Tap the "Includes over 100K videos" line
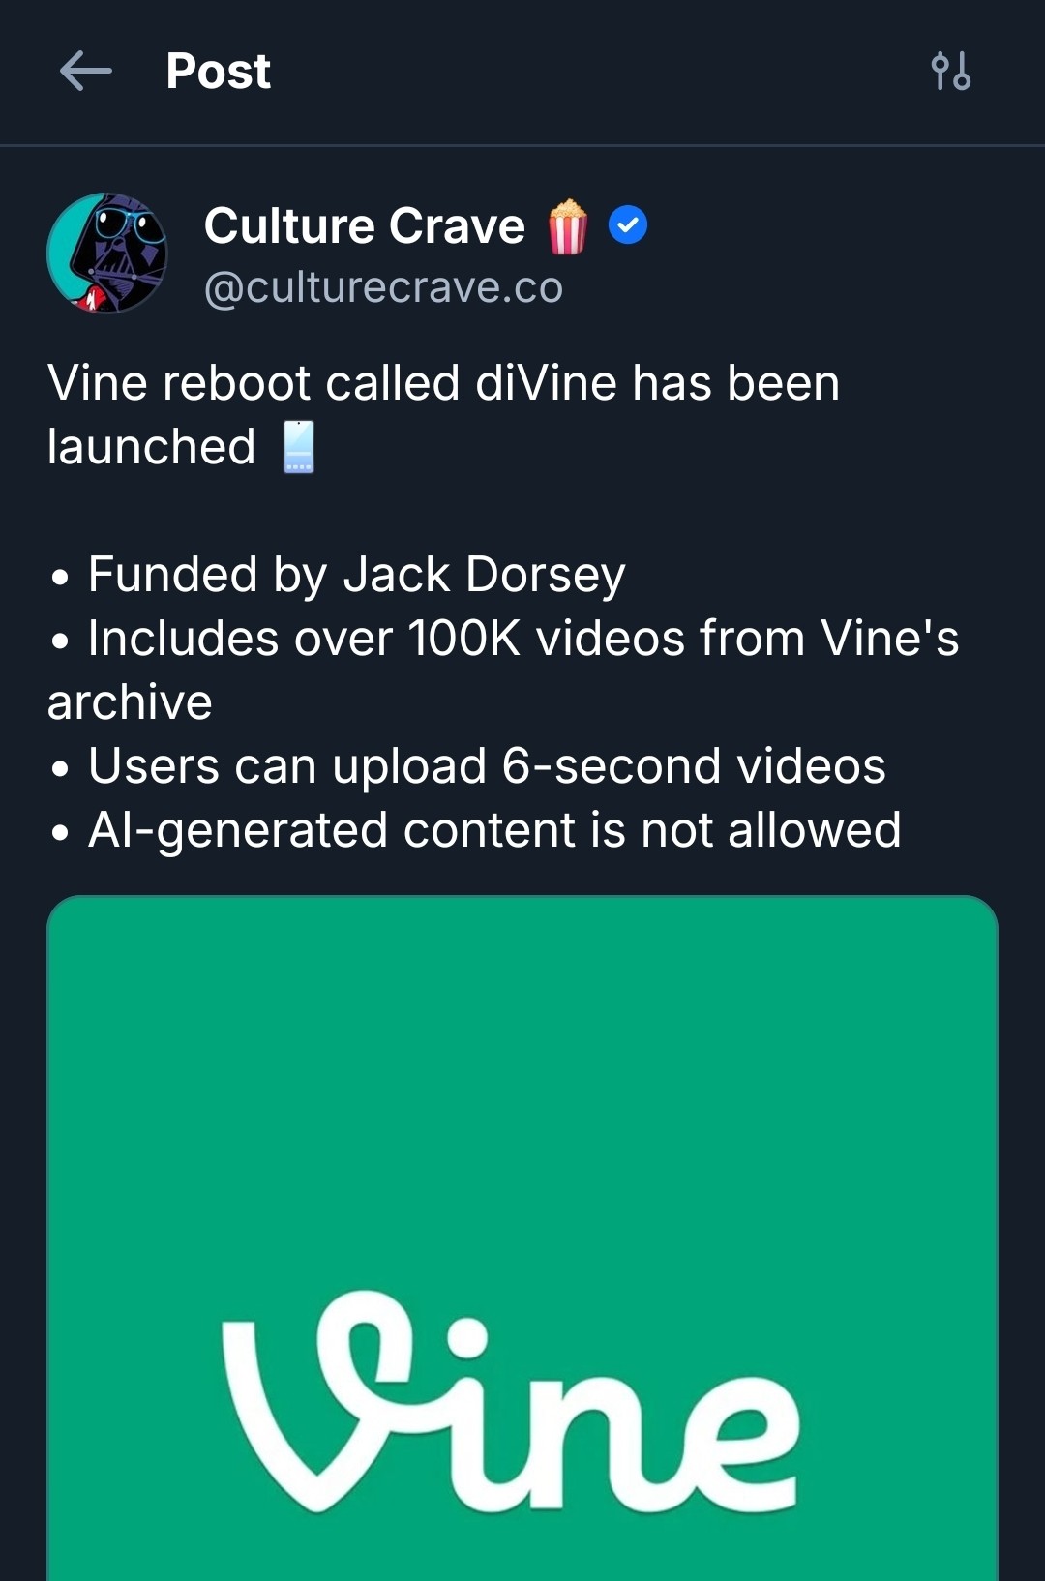This screenshot has height=1581, width=1045. coord(522,639)
